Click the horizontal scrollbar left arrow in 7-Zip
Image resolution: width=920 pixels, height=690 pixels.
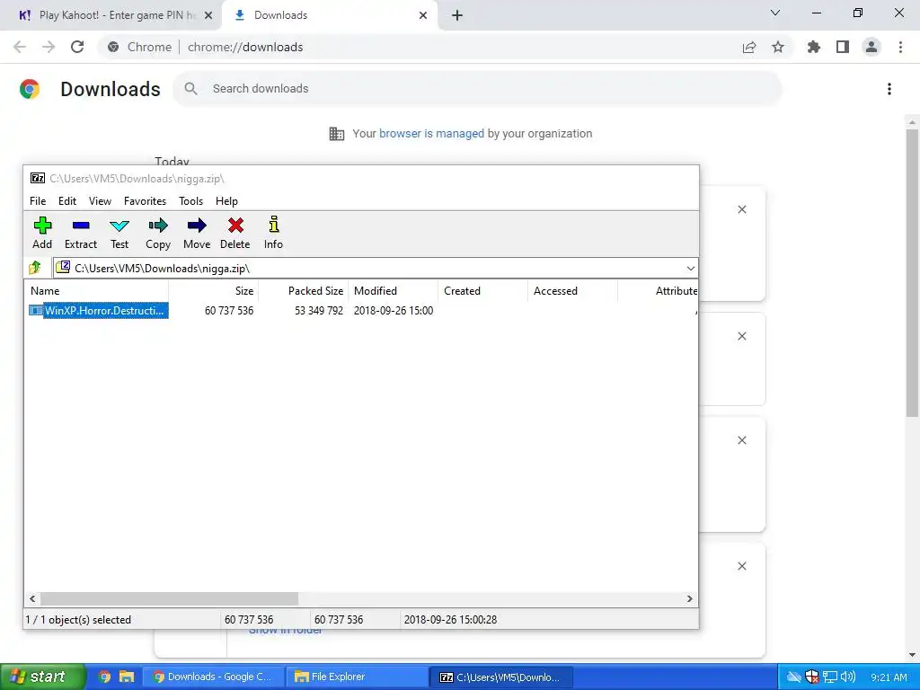32,599
